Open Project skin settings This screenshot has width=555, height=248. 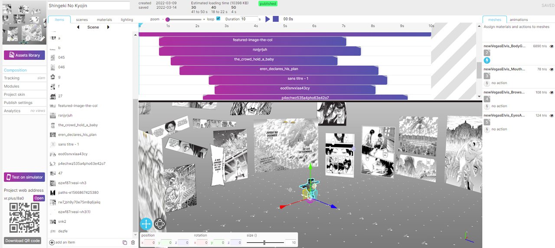(x=24, y=95)
